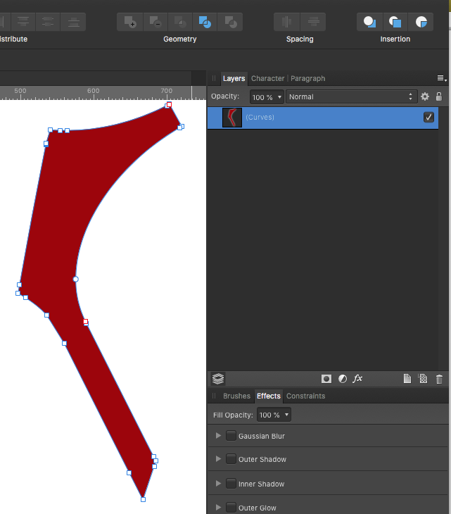The height and width of the screenshot is (514, 451).
Task: Open the Layers panel preferences menu icon
Action: pos(442,78)
